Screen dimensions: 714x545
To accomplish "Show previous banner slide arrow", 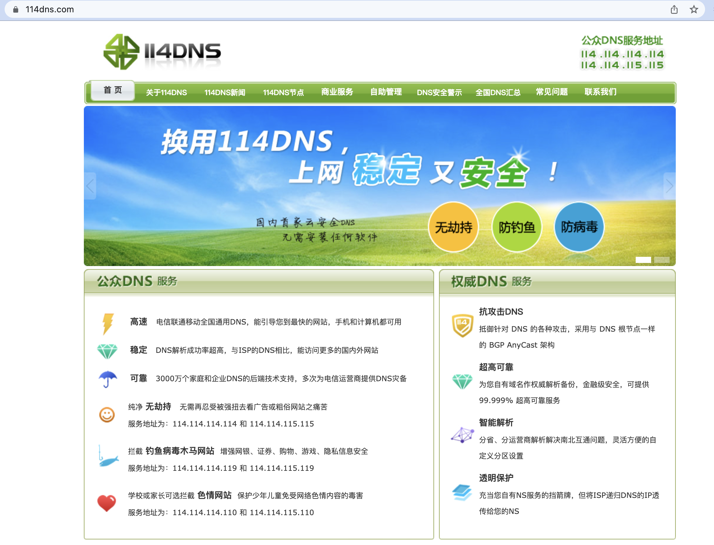I will pyautogui.click(x=90, y=186).
